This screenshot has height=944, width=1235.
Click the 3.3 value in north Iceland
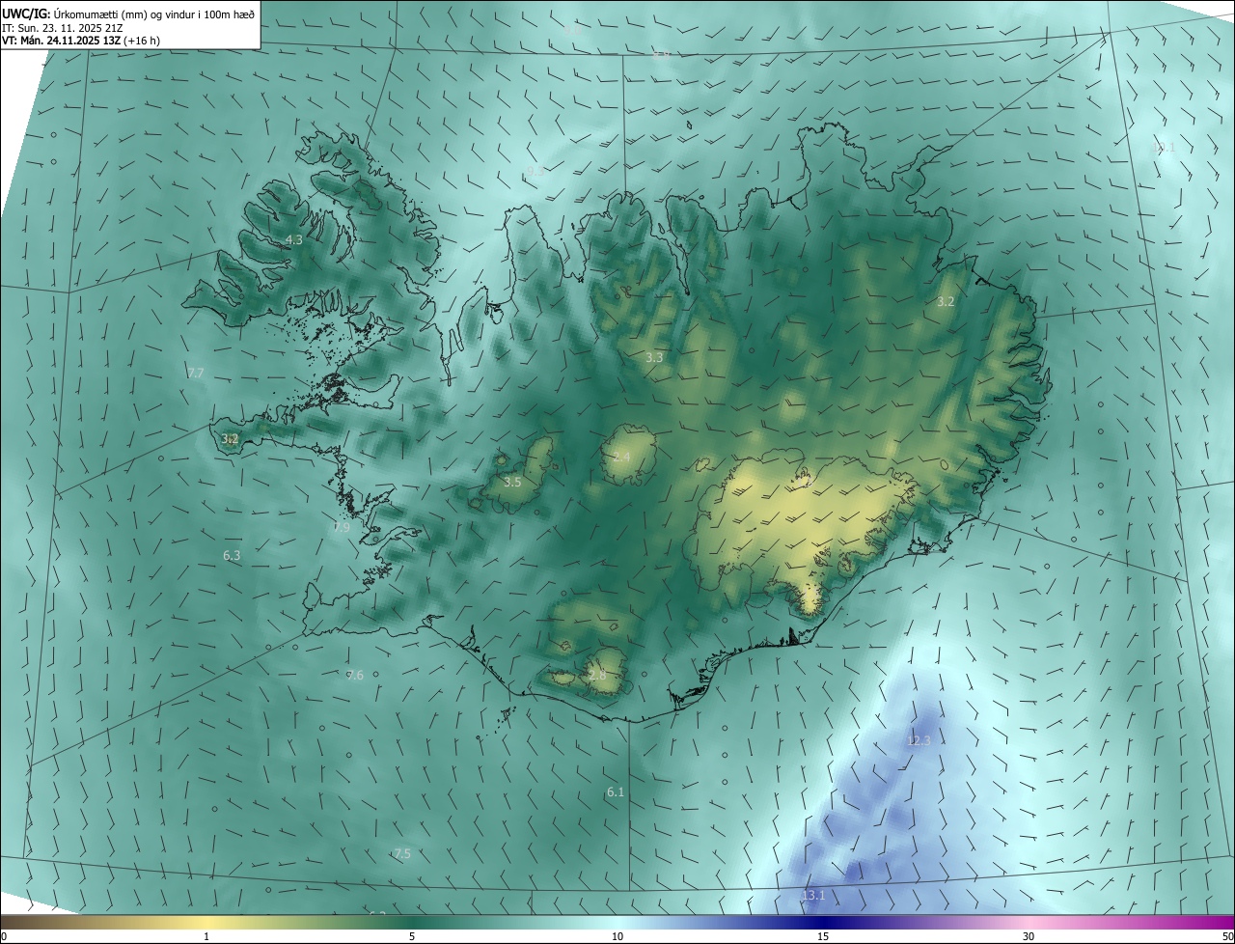[x=654, y=357]
